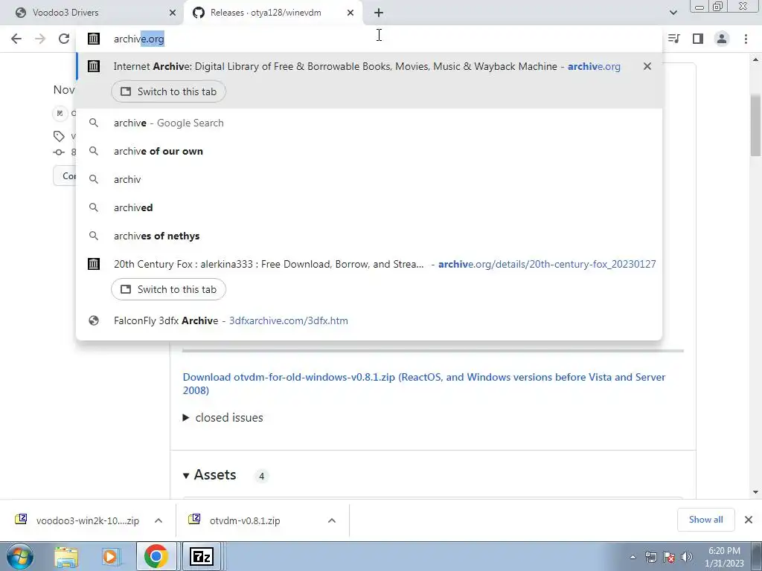The image size is (762, 571).
Task: Reload the page with the refresh icon
Action: (x=64, y=39)
